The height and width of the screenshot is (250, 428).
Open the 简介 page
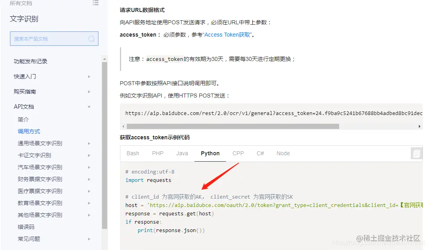pyautogui.click(x=23, y=119)
